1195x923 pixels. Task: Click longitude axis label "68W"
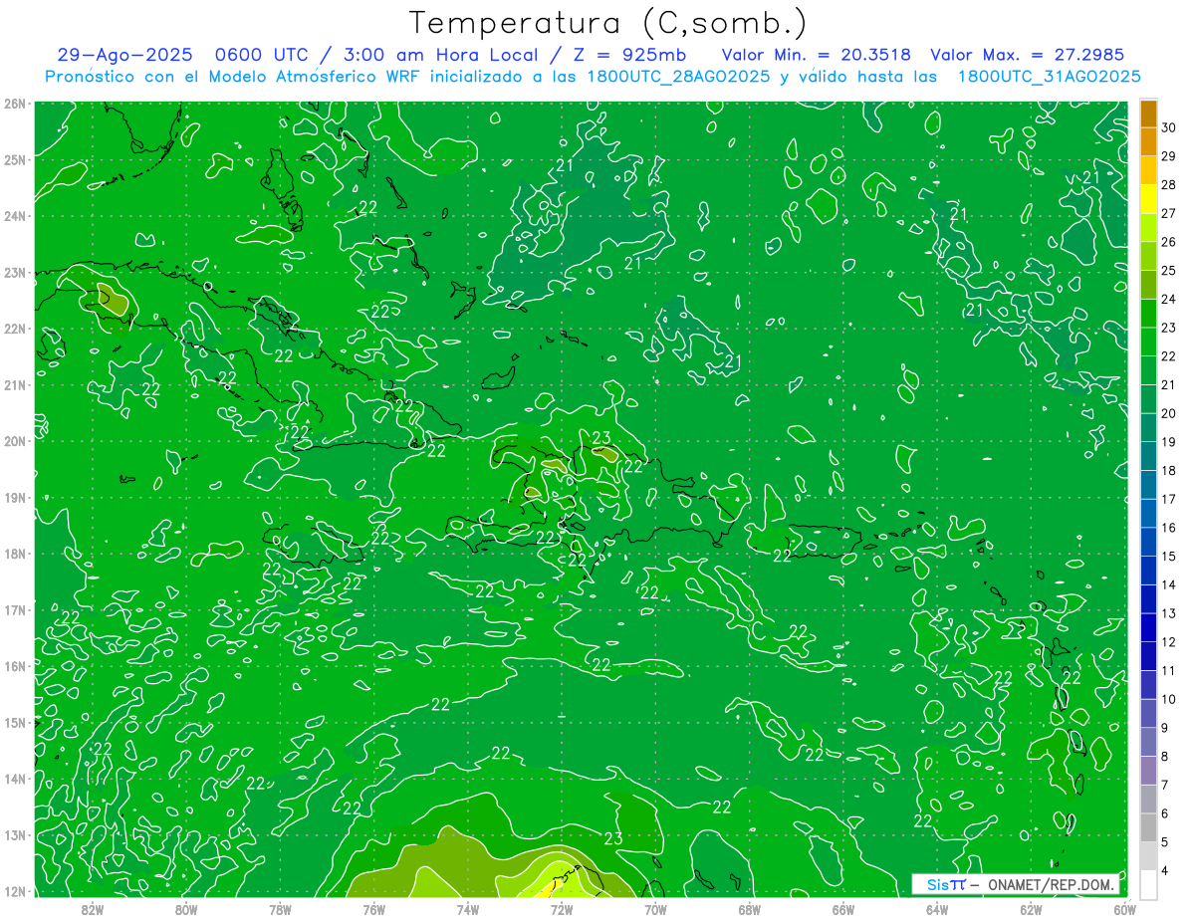pos(750,909)
